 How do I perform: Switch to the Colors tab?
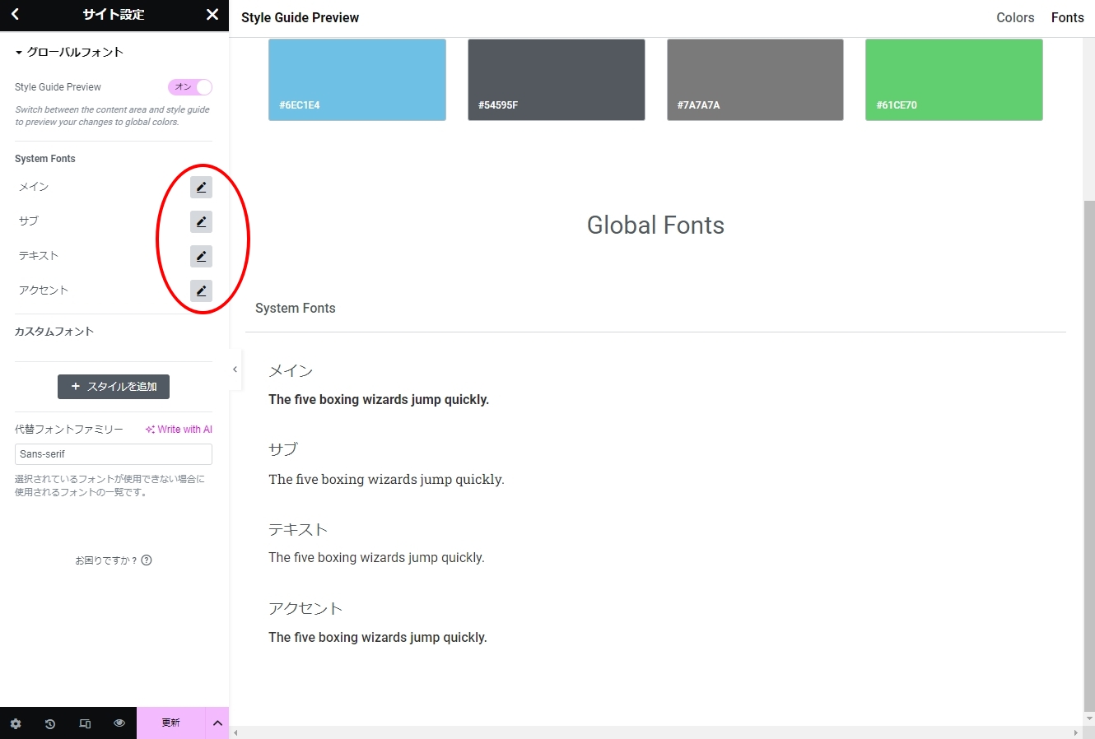tap(1014, 18)
